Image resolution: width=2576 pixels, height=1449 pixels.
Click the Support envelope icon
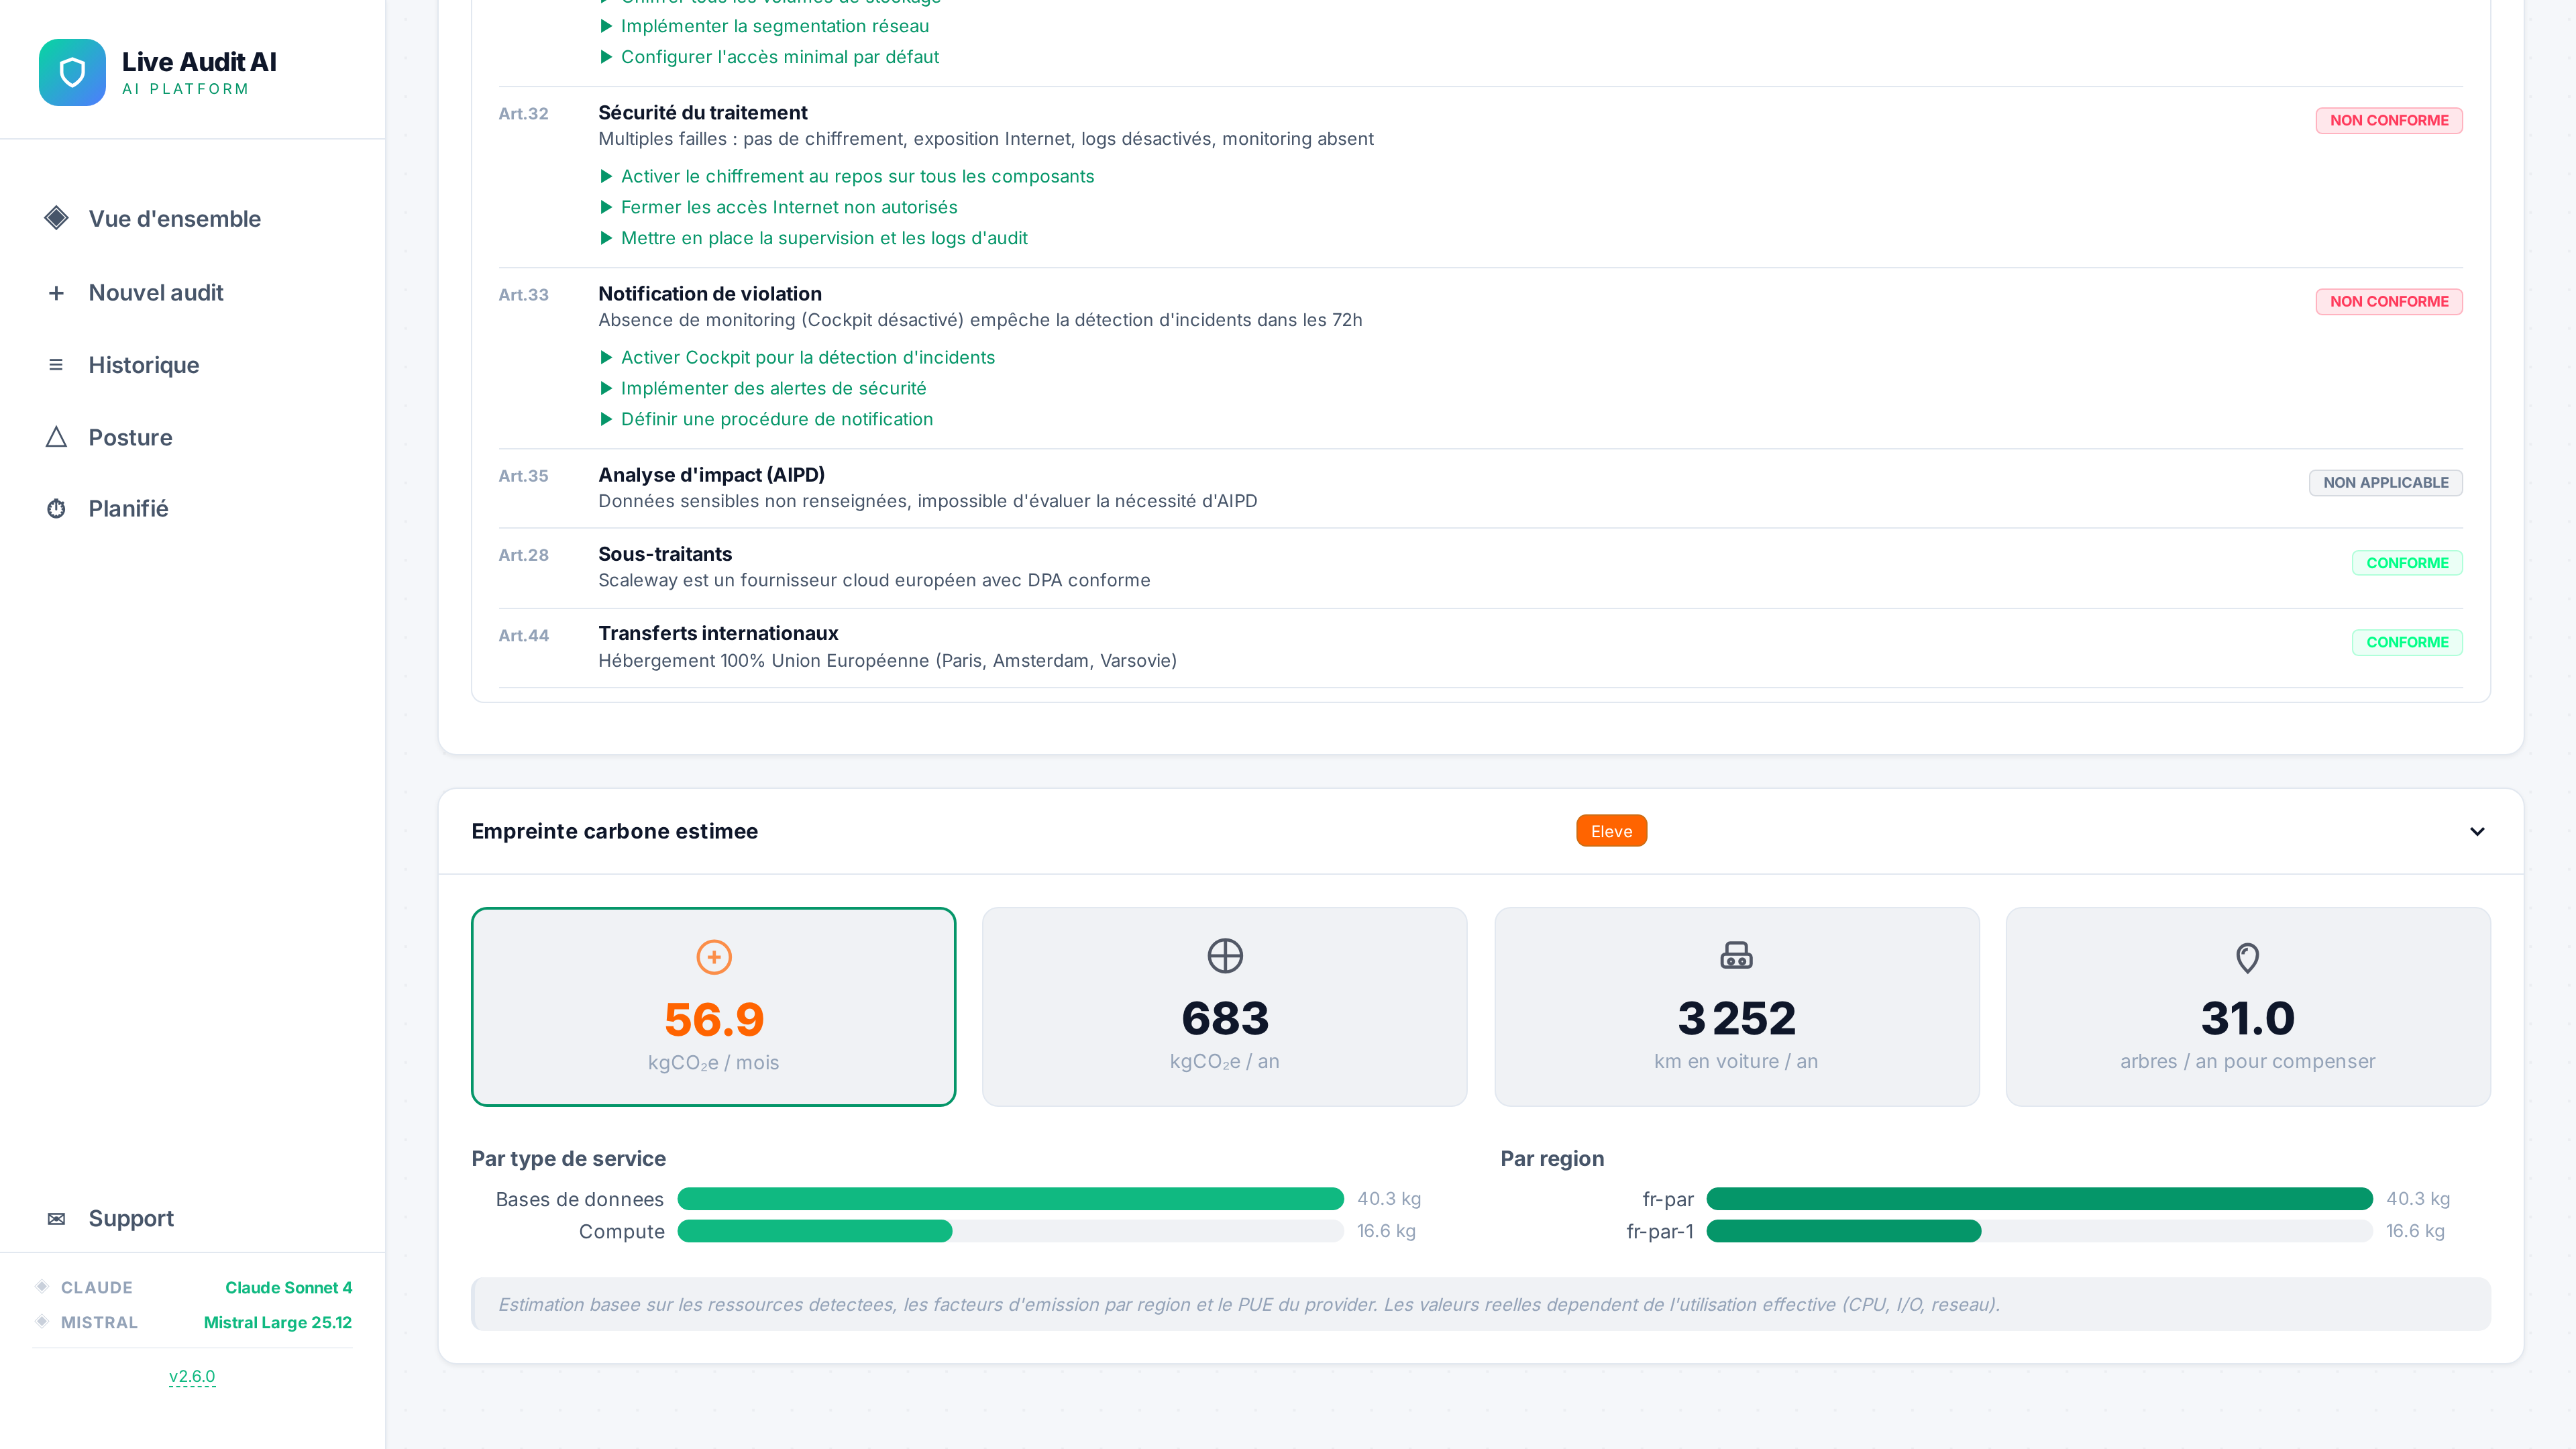[x=56, y=1218]
